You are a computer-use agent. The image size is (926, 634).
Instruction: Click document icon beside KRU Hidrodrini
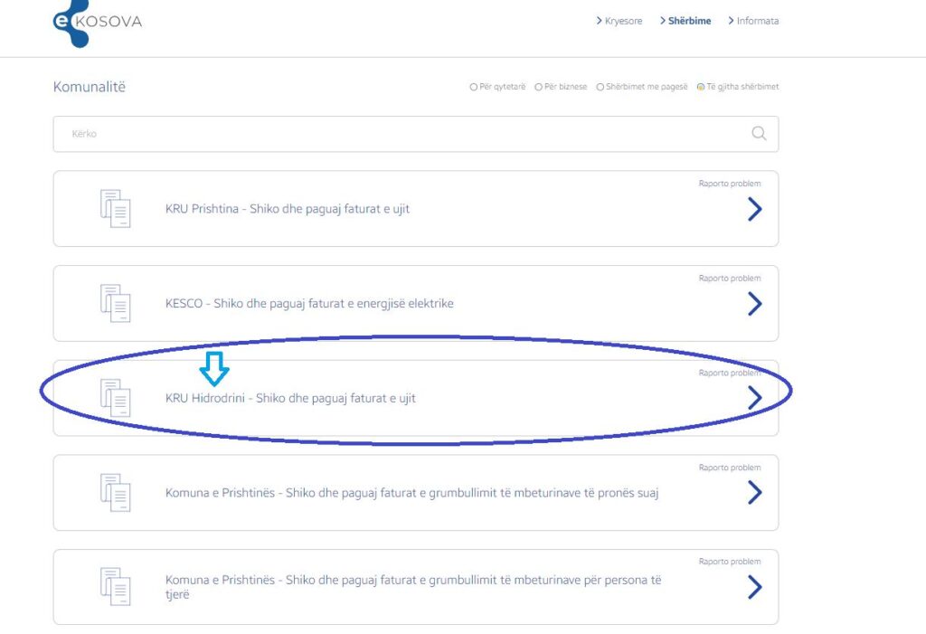coord(115,398)
